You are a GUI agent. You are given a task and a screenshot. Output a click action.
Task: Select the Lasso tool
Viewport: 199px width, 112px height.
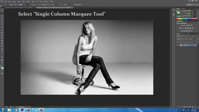2,16
